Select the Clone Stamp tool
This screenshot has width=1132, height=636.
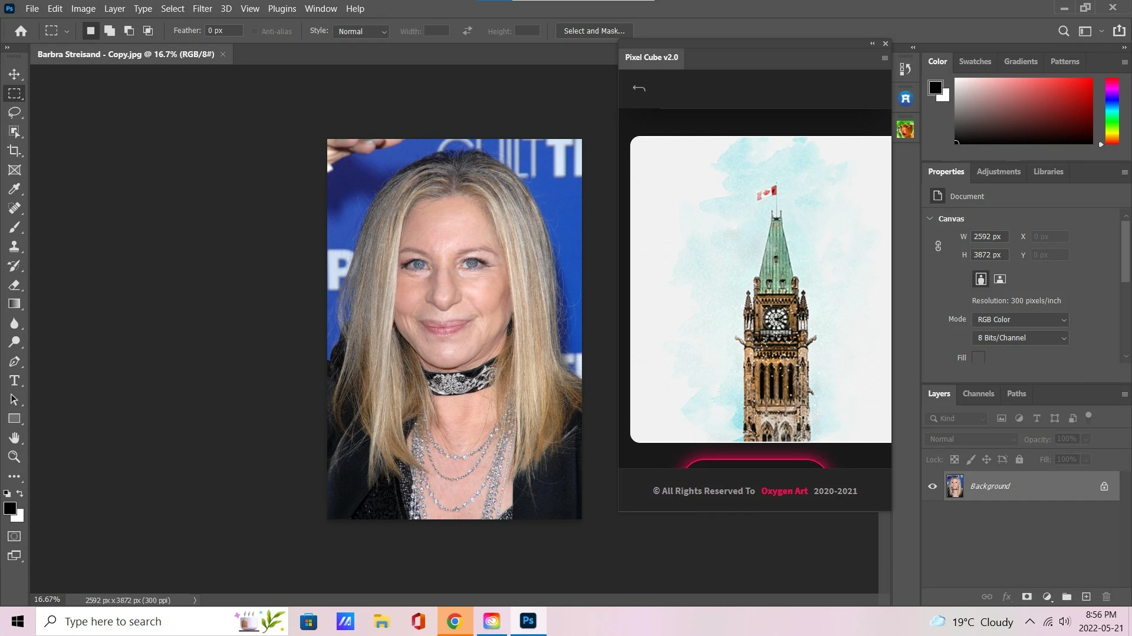coord(14,247)
